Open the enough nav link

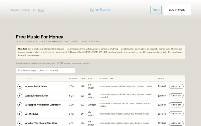point(26,10)
